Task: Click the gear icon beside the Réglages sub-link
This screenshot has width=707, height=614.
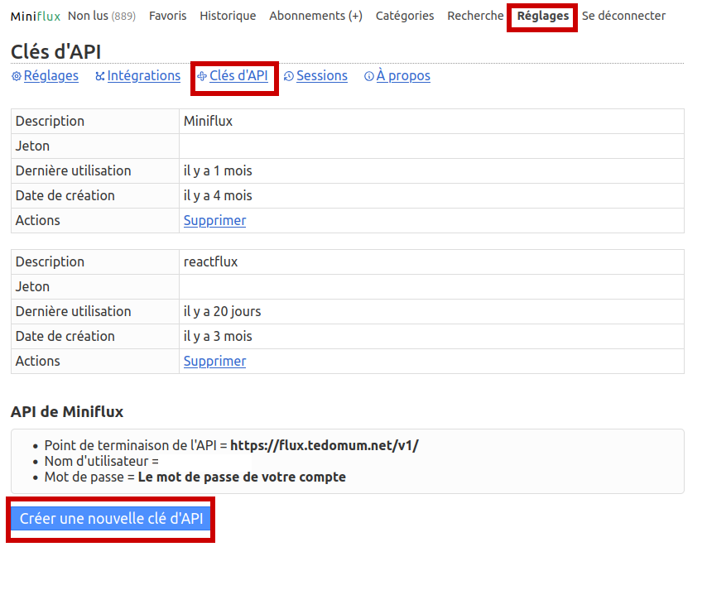Action: point(17,76)
